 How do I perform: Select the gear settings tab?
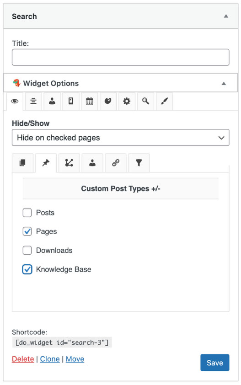pyautogui.click(x=127, y=101)
